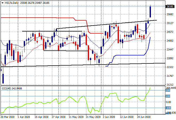The width and height of the screenshot is (176, 120).
Task: Click price axis label 24572
Action: click(x=170, y=32)
